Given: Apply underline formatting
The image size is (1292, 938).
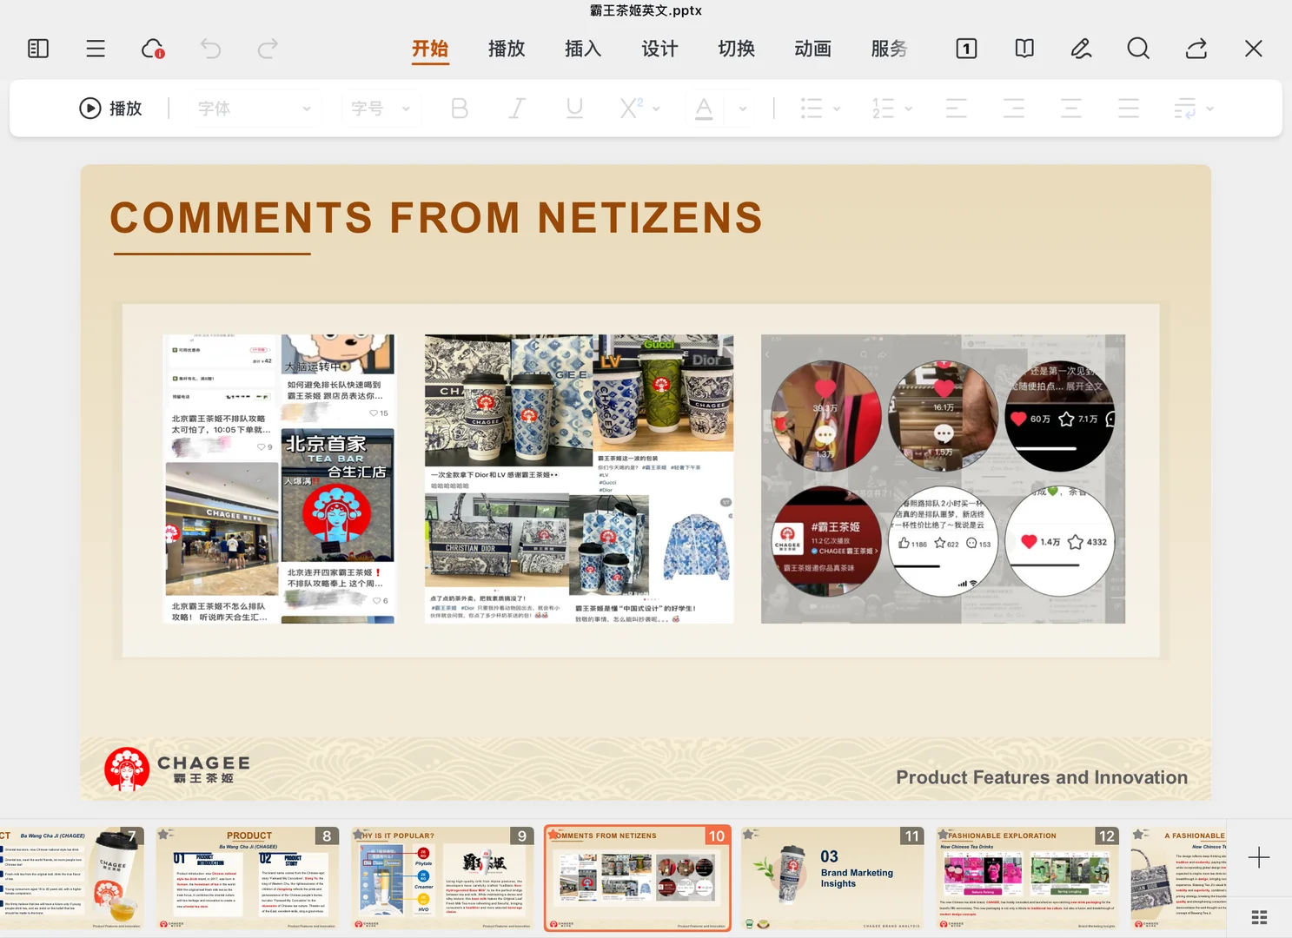Looking at the screenshot, I should click(x=574, y=109).
